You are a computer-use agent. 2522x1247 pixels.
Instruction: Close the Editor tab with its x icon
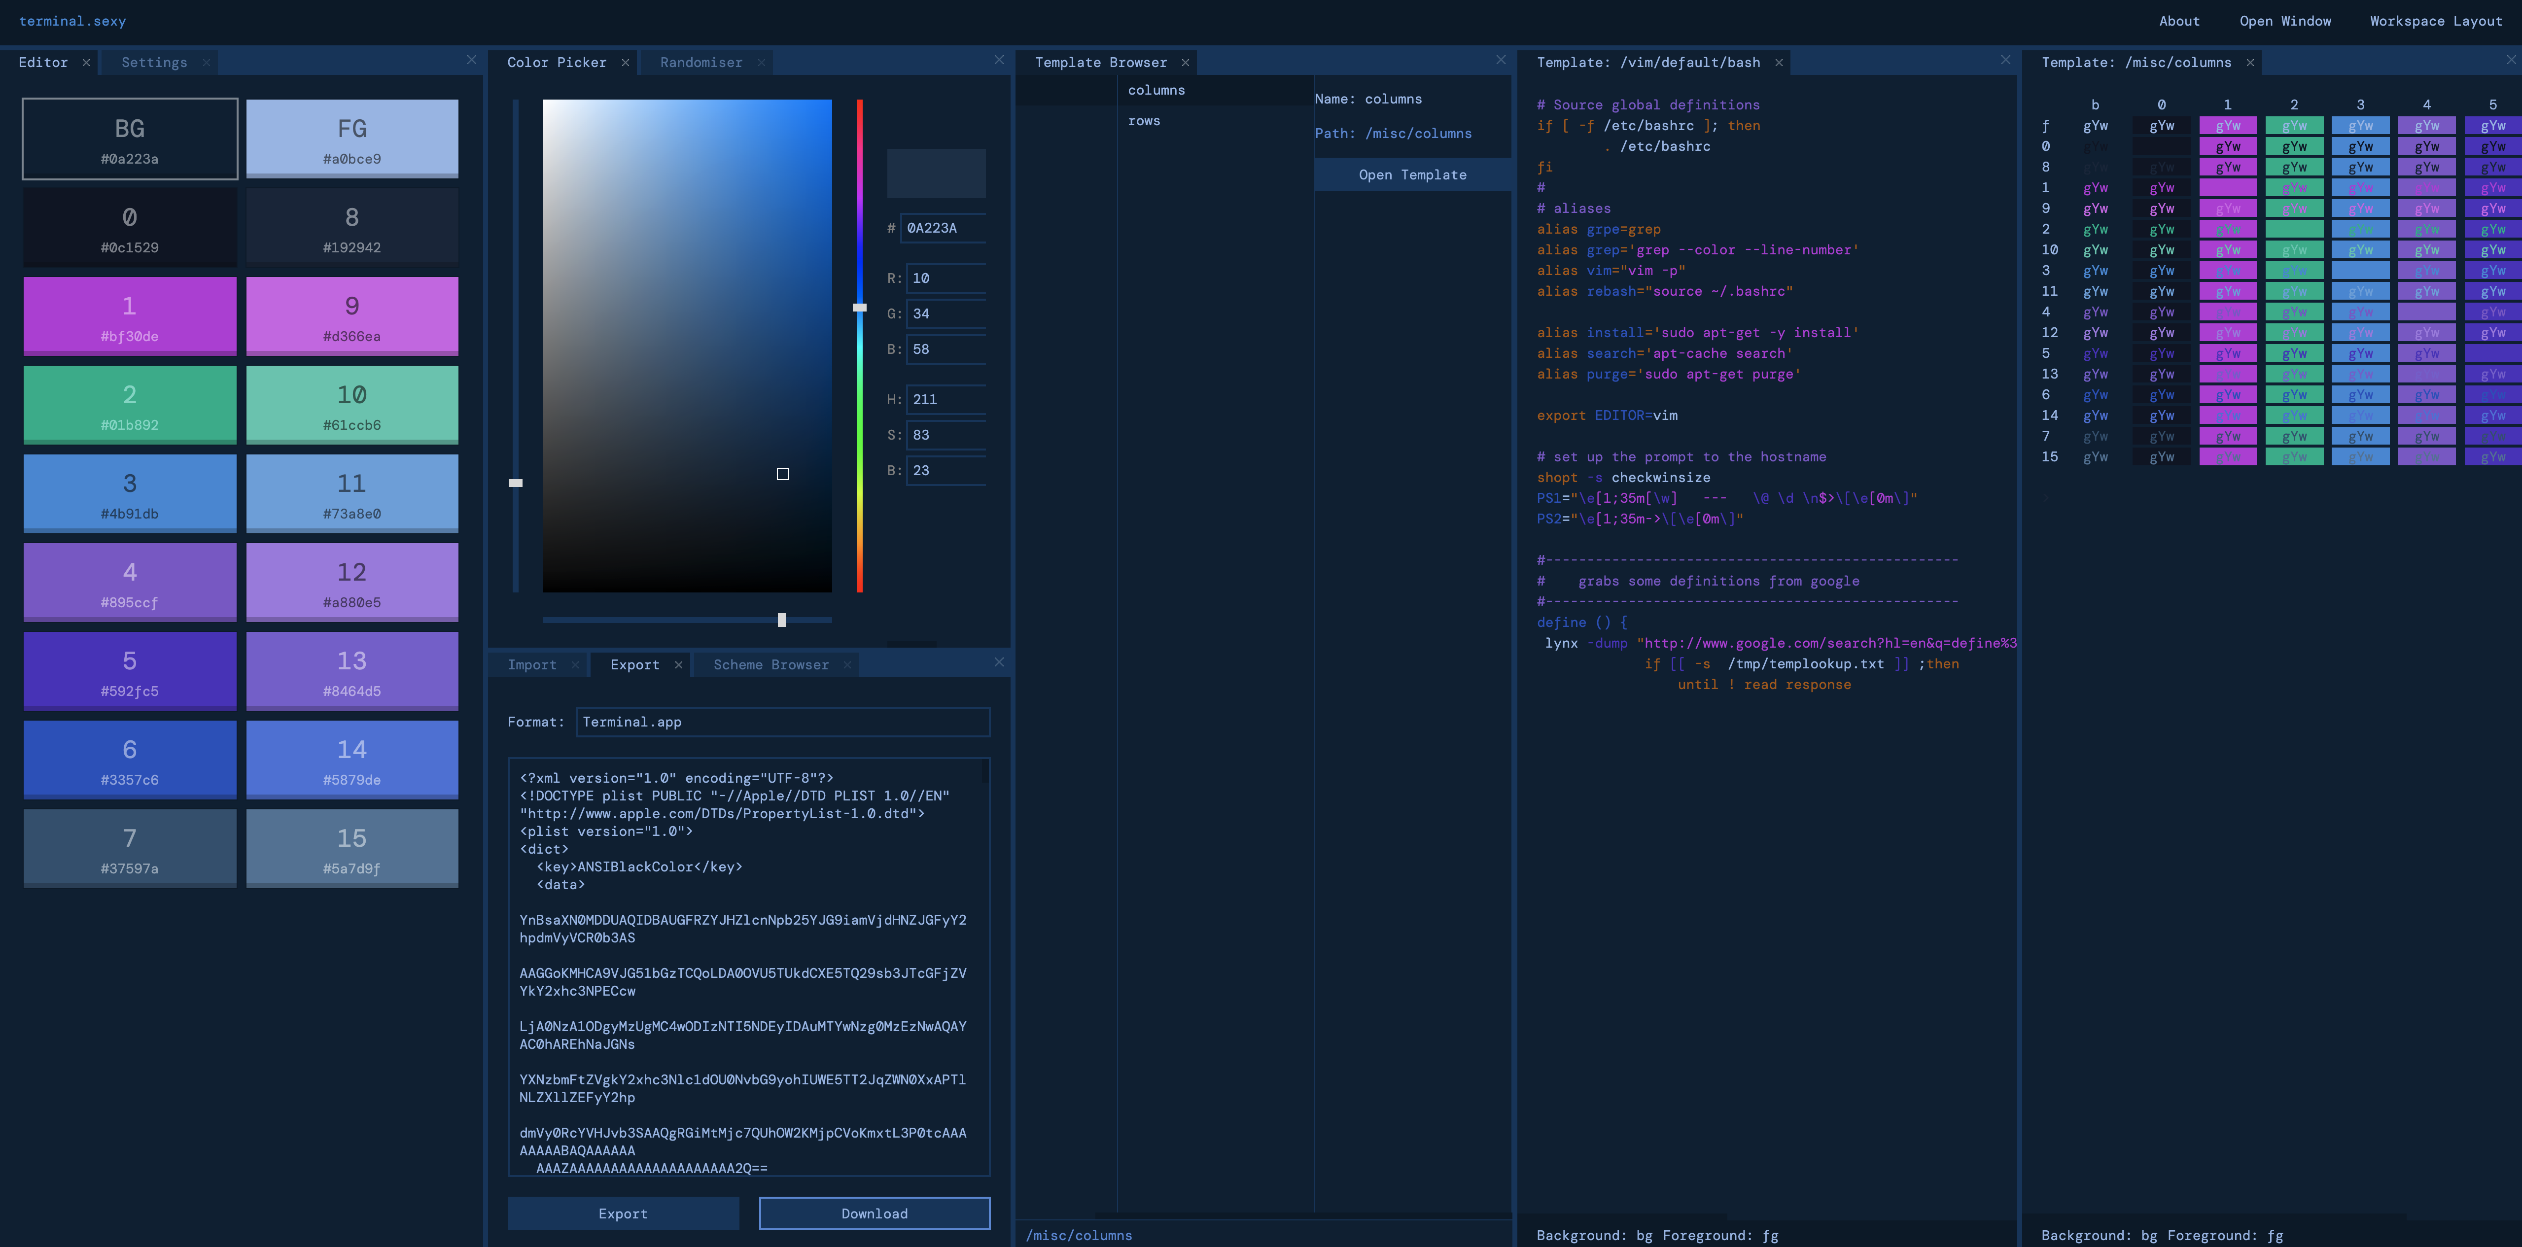[86, 63]
